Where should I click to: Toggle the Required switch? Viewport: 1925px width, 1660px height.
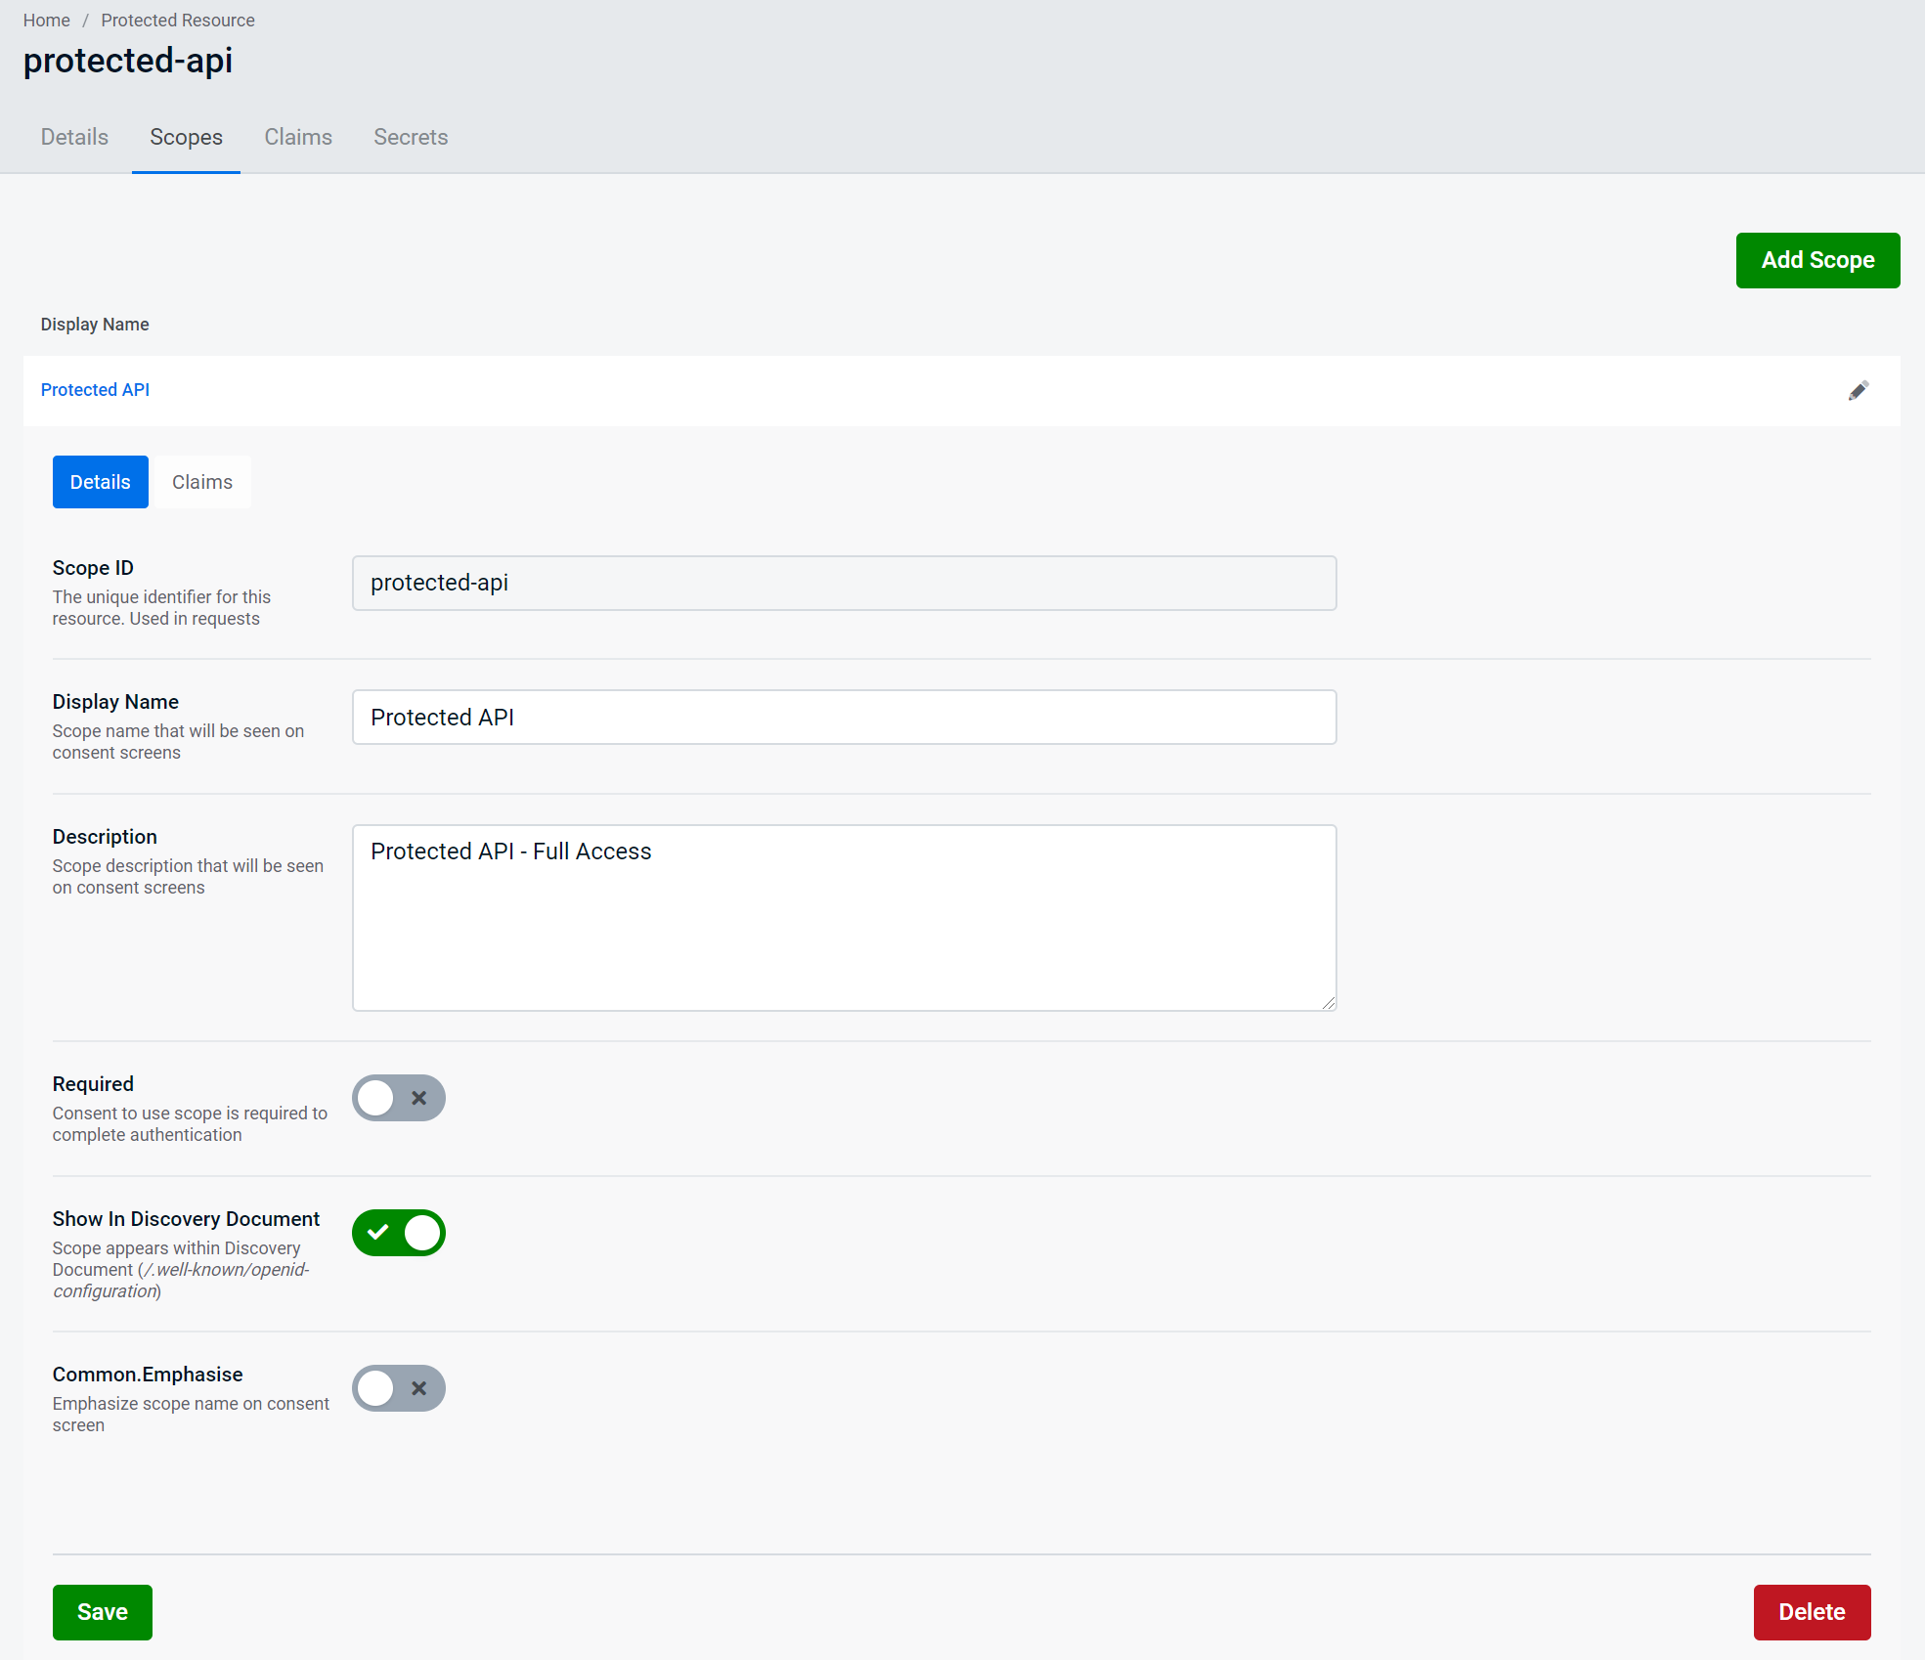(x=398, y=1098)
